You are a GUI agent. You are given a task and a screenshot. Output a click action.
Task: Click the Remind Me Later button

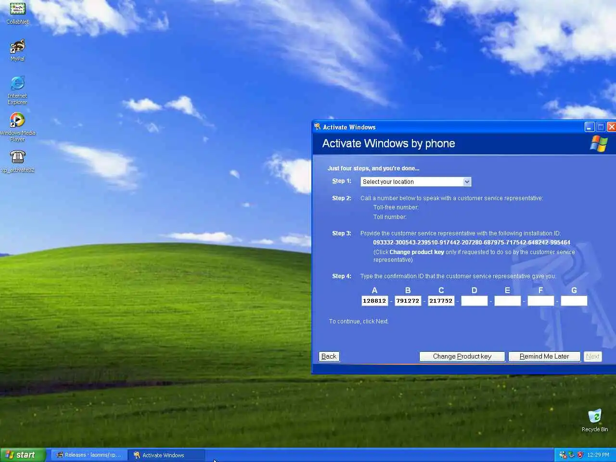tap(544, 357)
